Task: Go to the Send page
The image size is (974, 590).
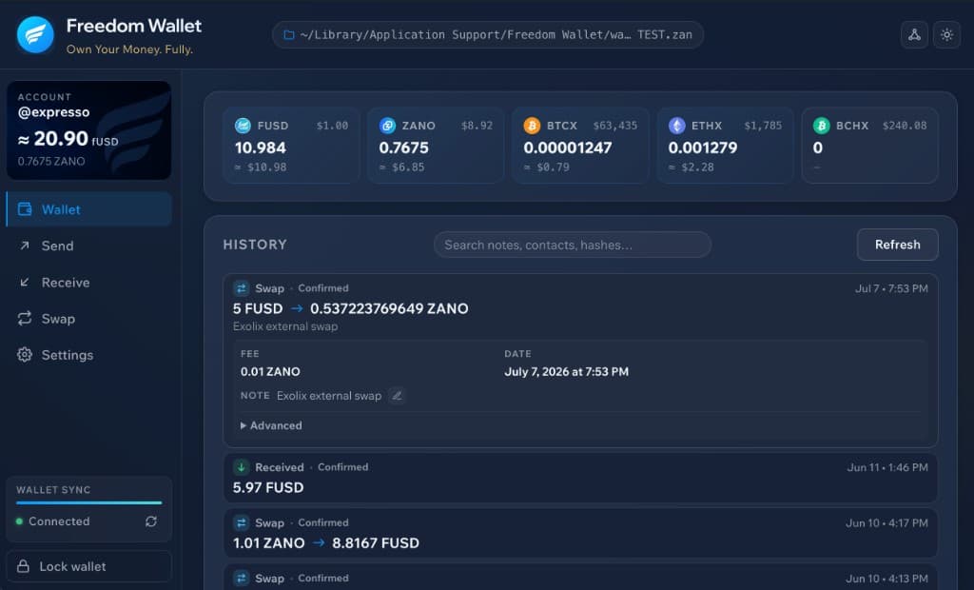Action: pos(88,246)
